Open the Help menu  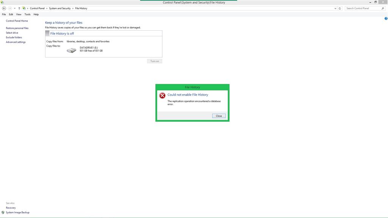tap(36, 14)
